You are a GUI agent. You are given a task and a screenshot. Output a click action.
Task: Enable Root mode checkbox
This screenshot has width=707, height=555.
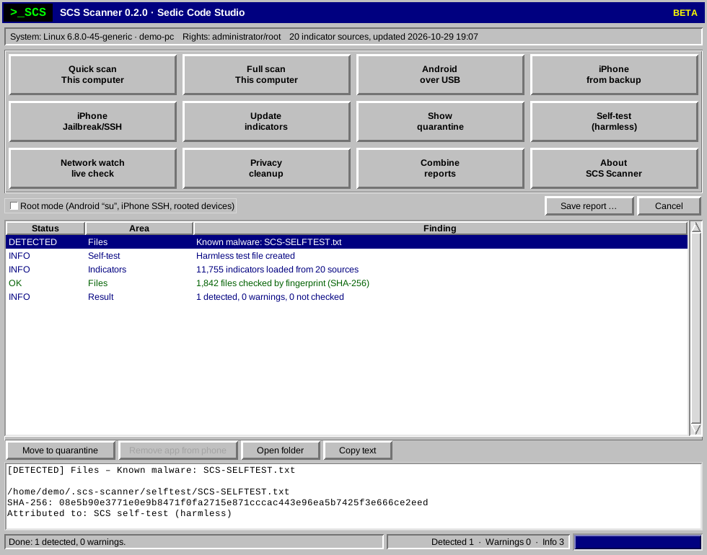14,206
